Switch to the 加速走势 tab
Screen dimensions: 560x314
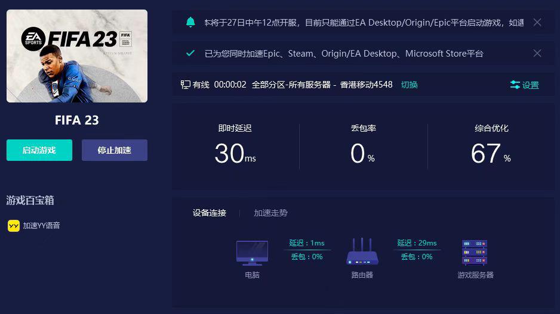point(270,213)
